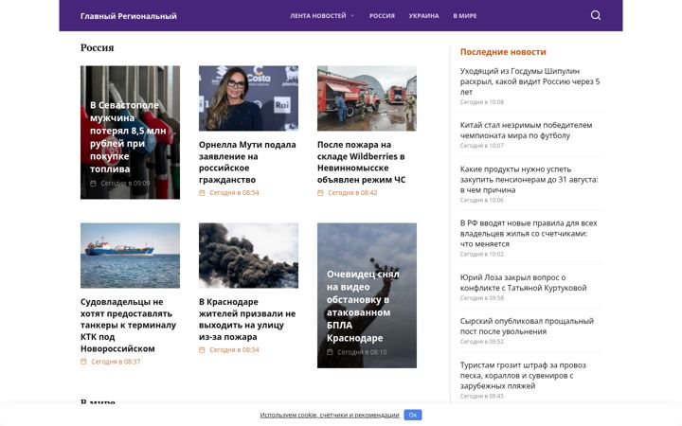Screen dimensions: 682x426
Task: Open the Последние новости sidebar heading
Action: [503, 52]
